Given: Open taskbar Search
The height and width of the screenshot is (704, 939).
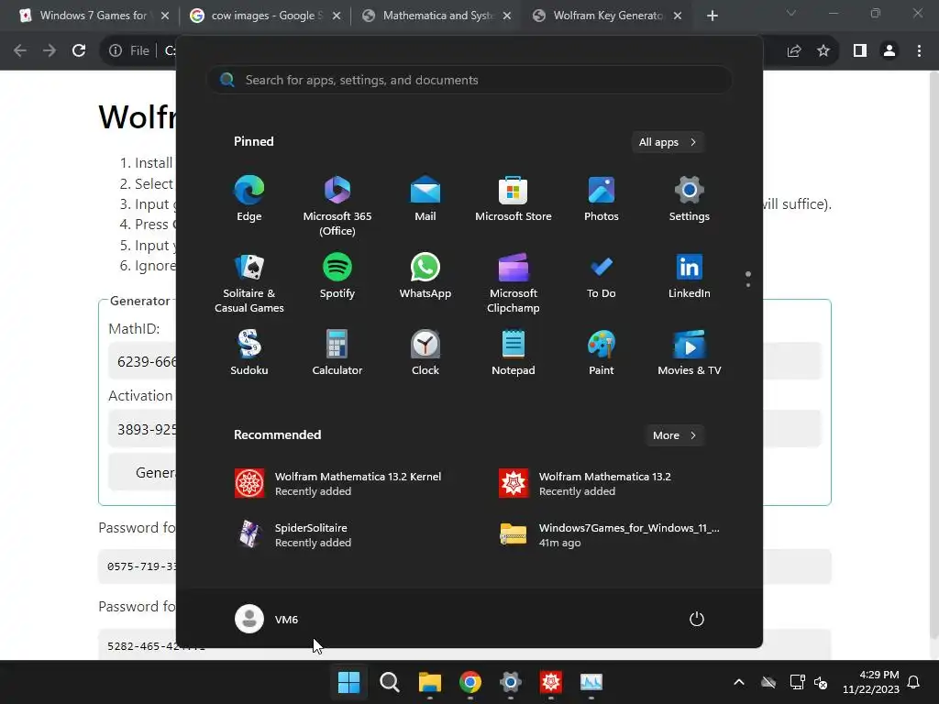Looking at the screenshot, I should pos(389,682).
